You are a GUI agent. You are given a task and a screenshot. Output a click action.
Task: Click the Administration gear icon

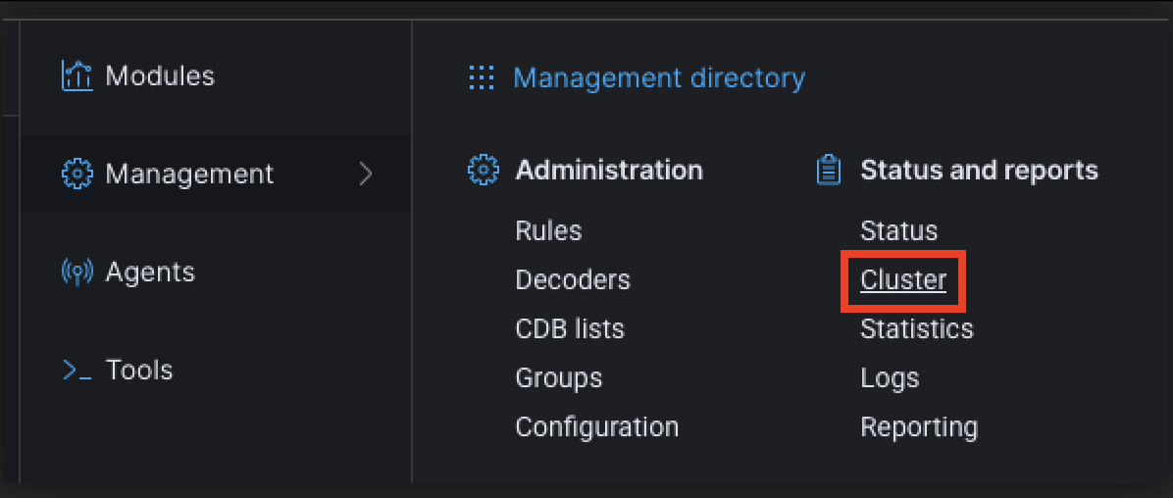tap(482, 170)
